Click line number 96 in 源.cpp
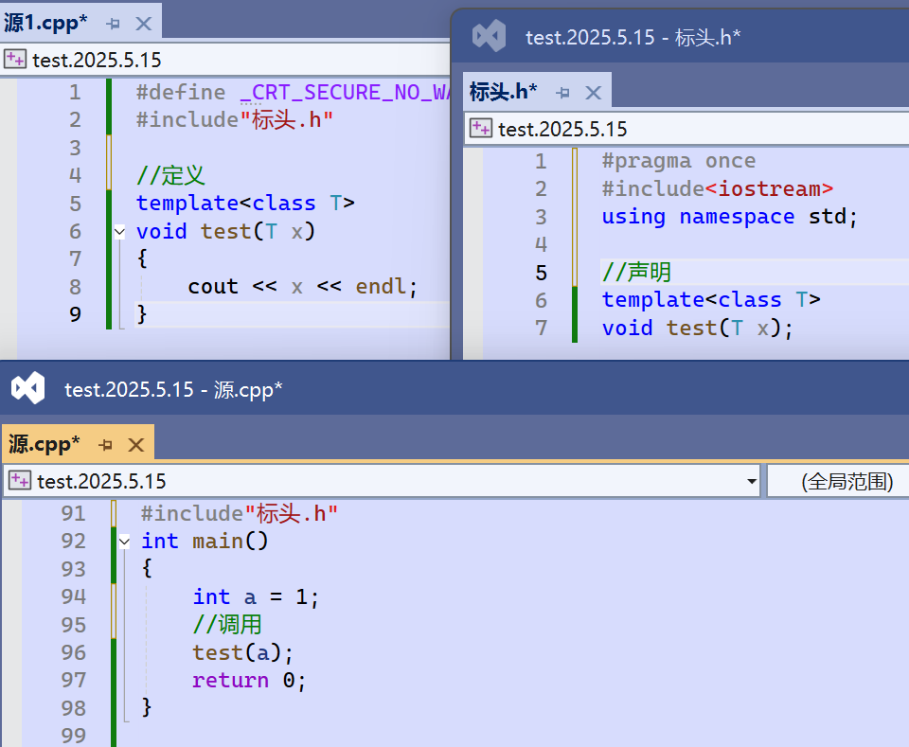Viewport: 909px width, 747px height. pyautogui.click(x=74, y=652)
